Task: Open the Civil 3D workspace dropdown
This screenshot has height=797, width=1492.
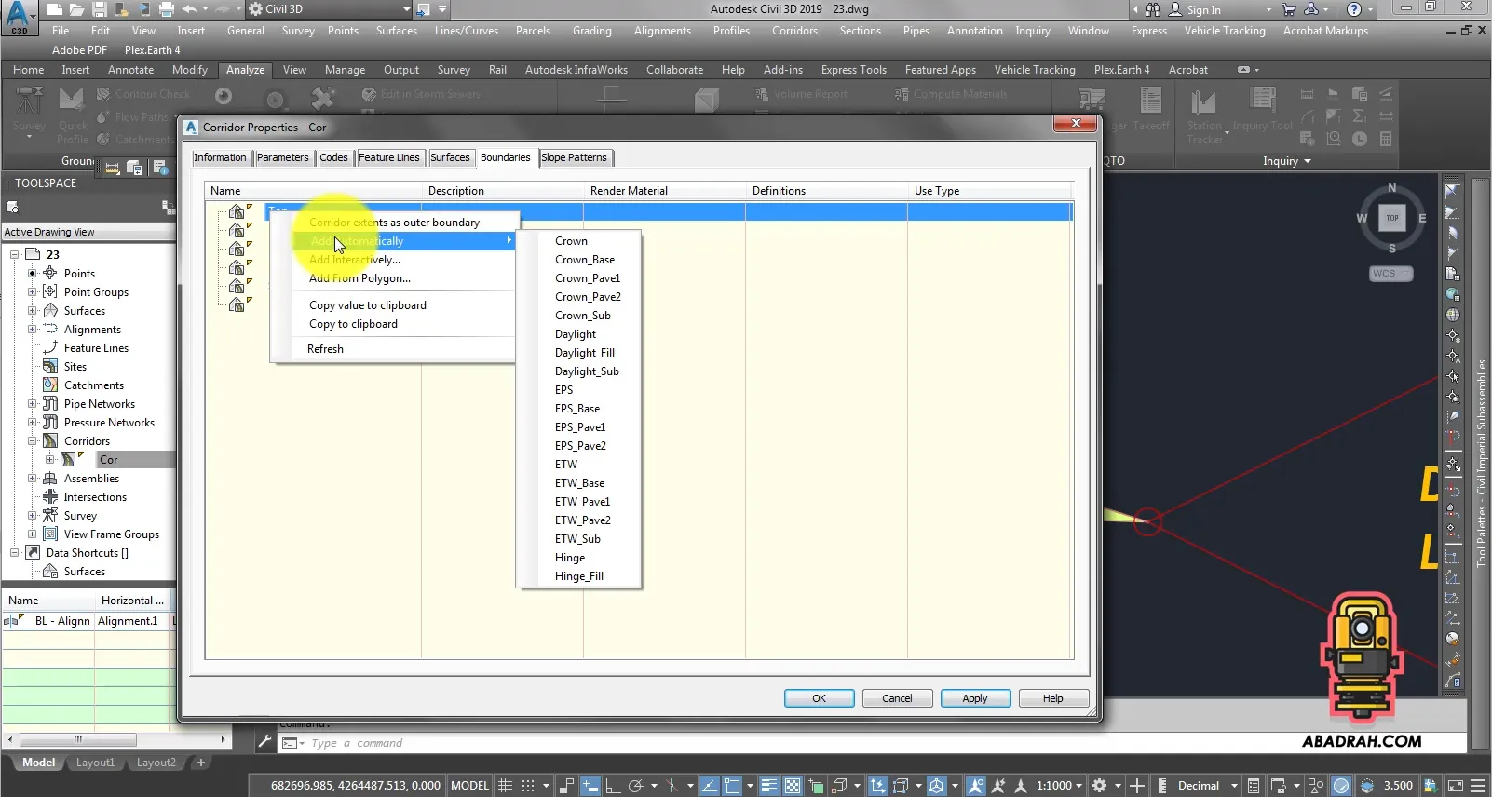Action: (406, 9)
